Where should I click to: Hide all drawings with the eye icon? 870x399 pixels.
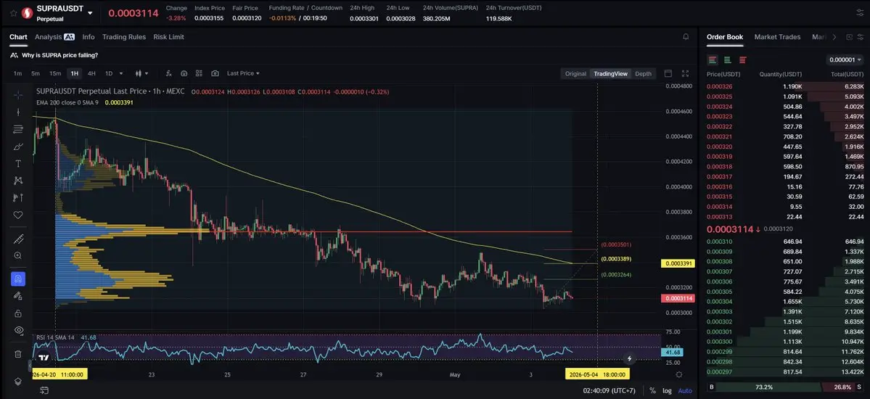17,330
